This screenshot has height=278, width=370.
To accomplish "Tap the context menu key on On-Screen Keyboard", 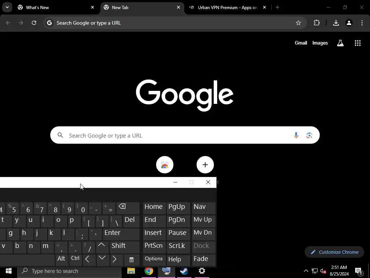I will pyautogui.click(x=132, y=260).
